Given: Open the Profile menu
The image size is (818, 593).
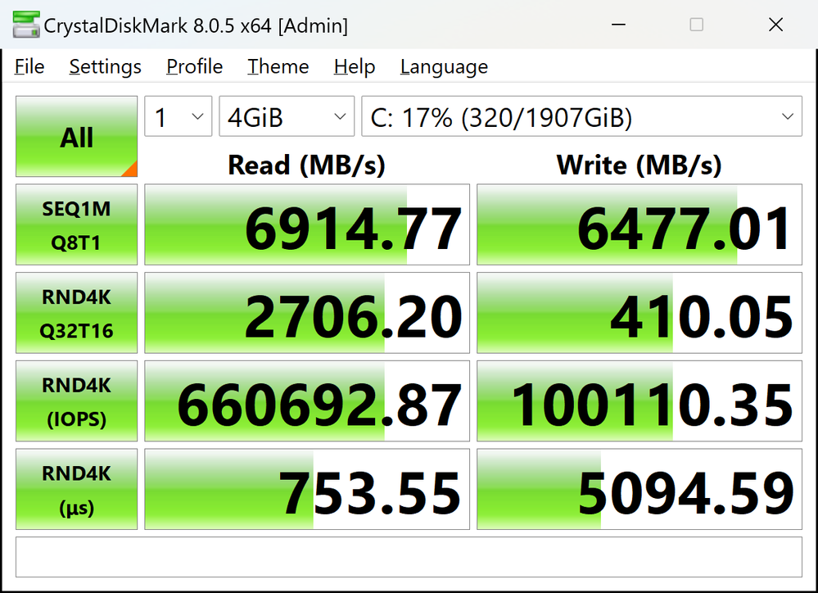Looking at the screenshot, I should (194, 67).
